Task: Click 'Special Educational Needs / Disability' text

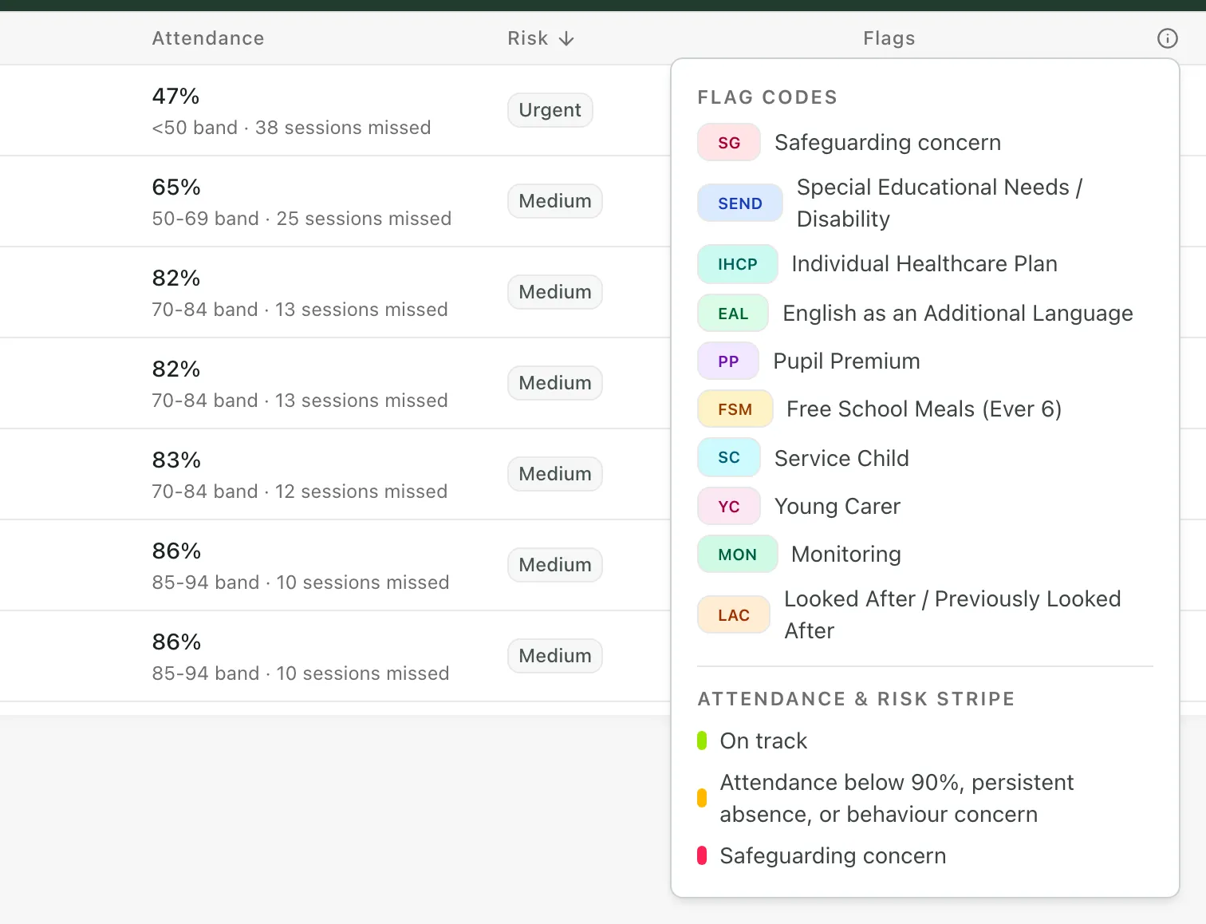Action: click(x=940, y=203)
